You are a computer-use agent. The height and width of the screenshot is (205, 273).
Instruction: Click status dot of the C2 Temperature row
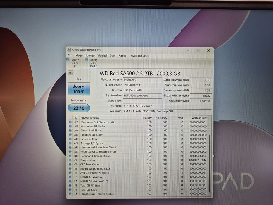click(x=70, y=160)
